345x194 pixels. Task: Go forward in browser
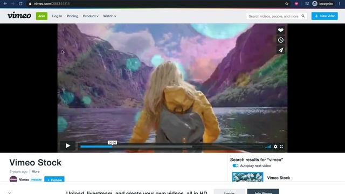coord(13,4)
